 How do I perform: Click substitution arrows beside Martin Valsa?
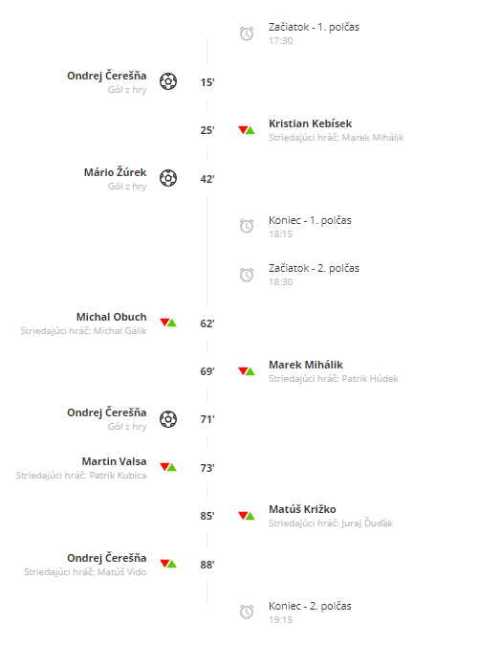click(x=168, y=467)
